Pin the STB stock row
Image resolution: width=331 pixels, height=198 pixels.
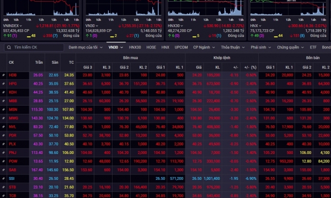[x=3, y=187]
